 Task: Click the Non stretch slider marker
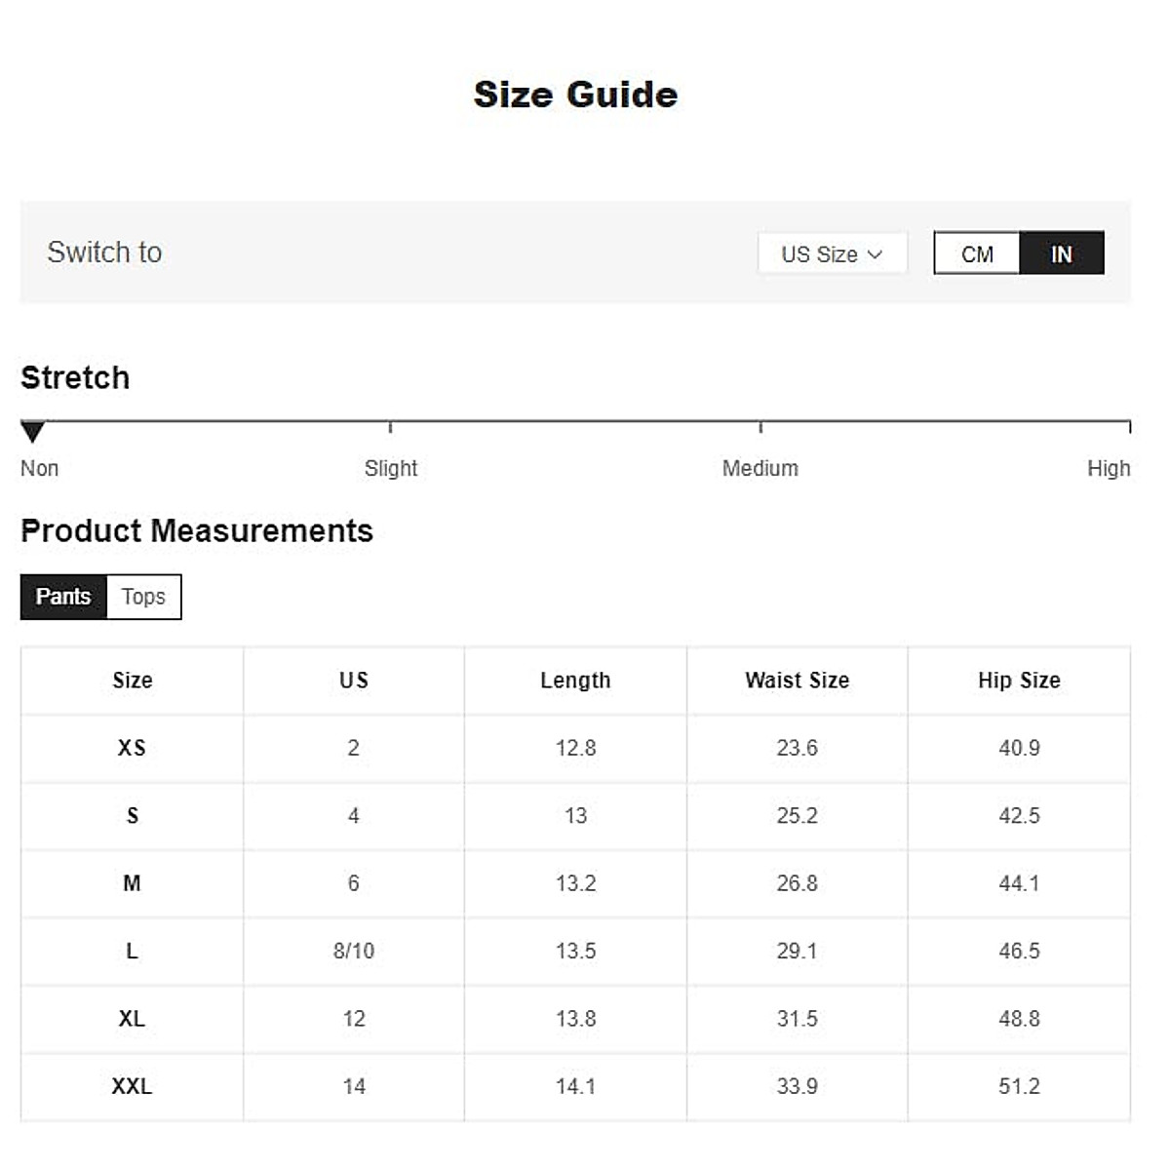(33, 431)
